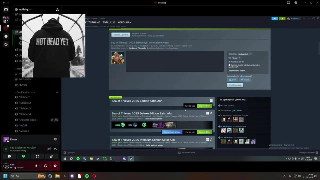
Task: Toggle noise suppression icon in voice panel
Action: tap(49, 149)
